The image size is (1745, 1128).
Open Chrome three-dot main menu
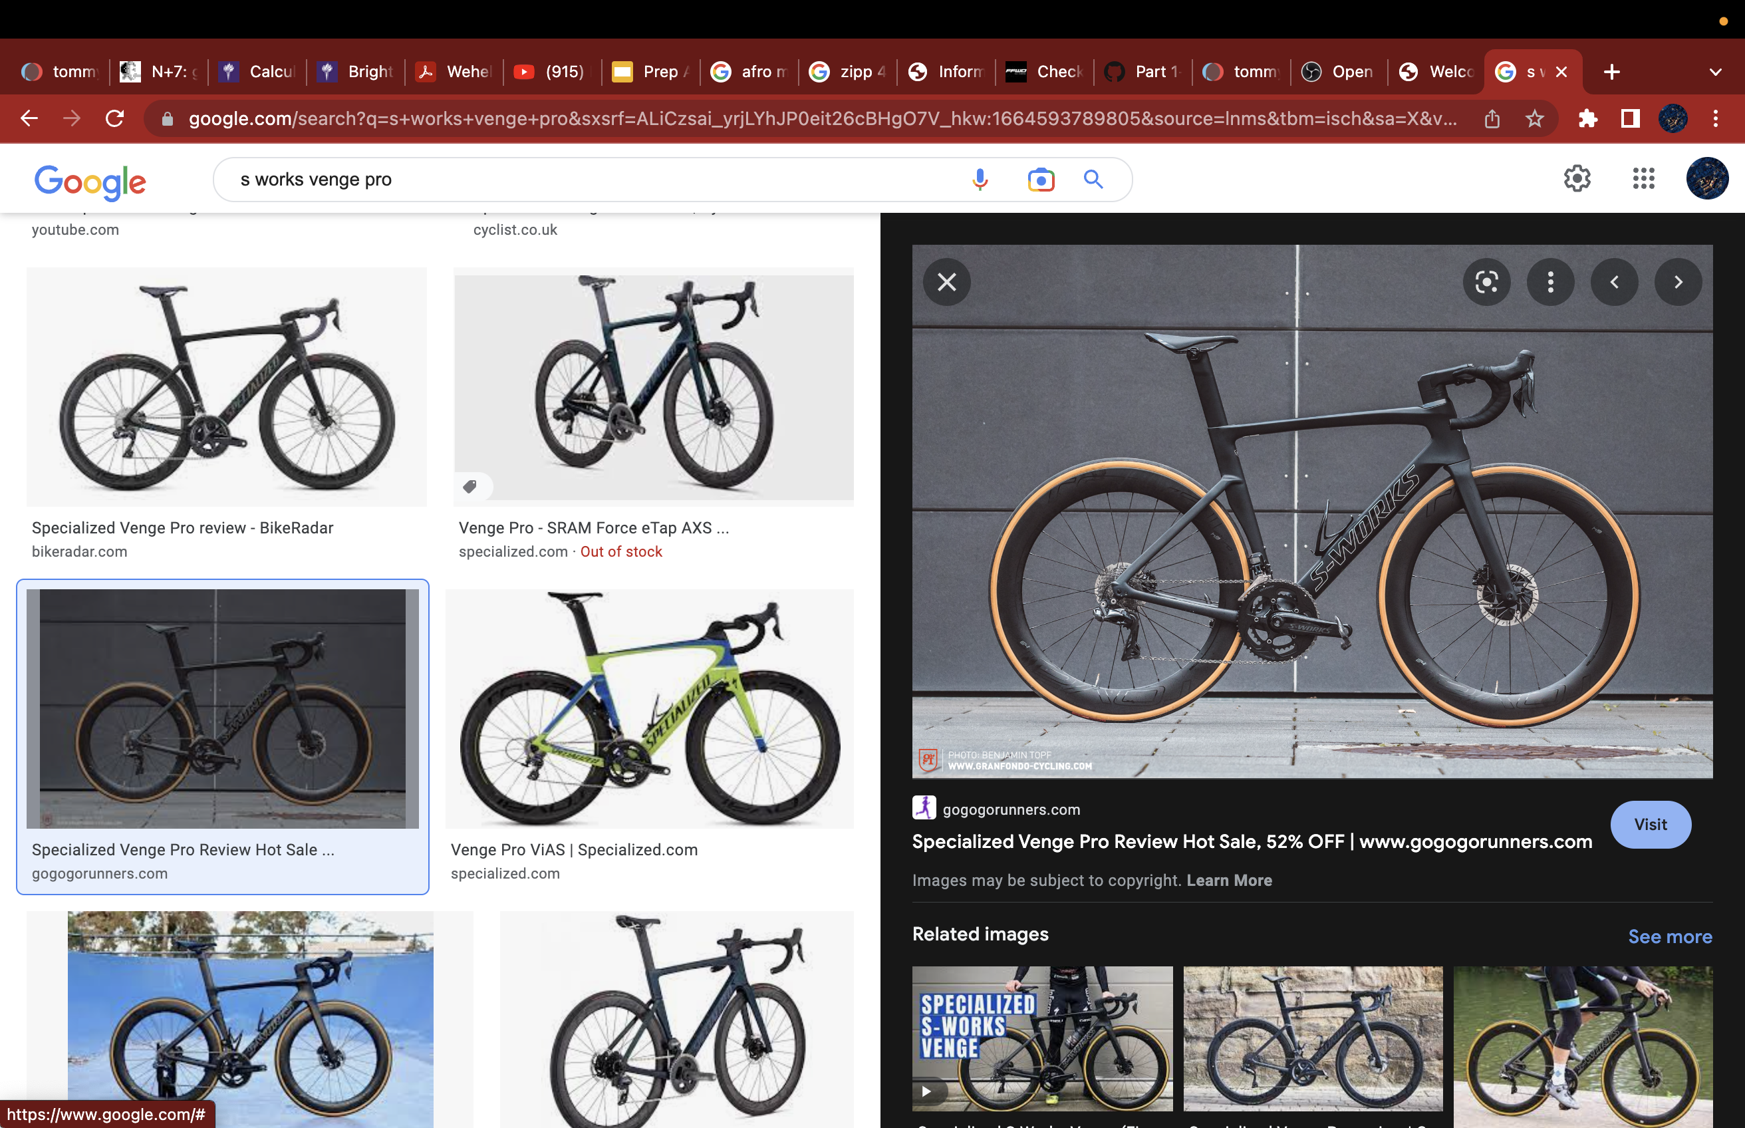click(x=1716, y=118)
